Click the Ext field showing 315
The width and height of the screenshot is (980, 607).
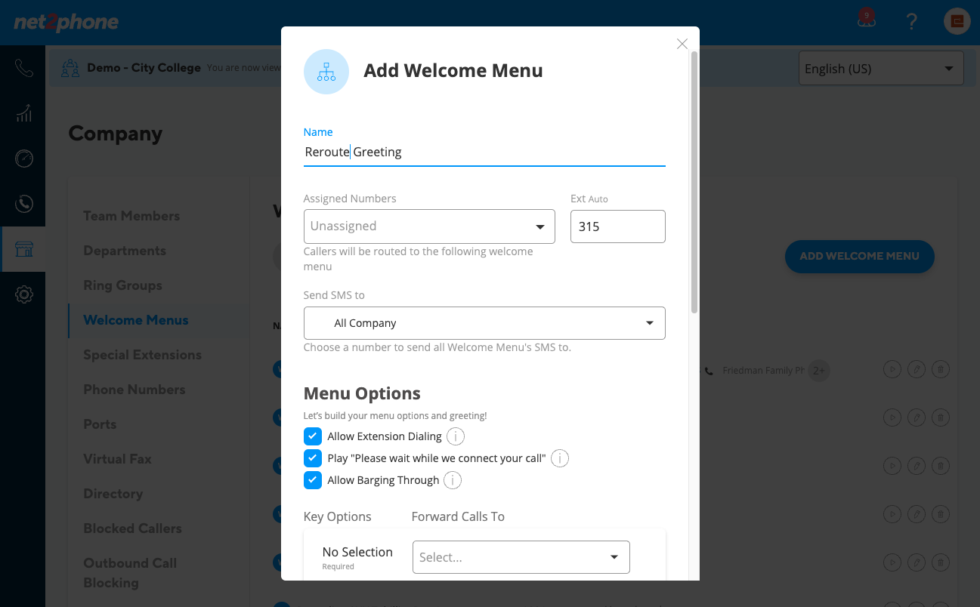coord(618,226)
